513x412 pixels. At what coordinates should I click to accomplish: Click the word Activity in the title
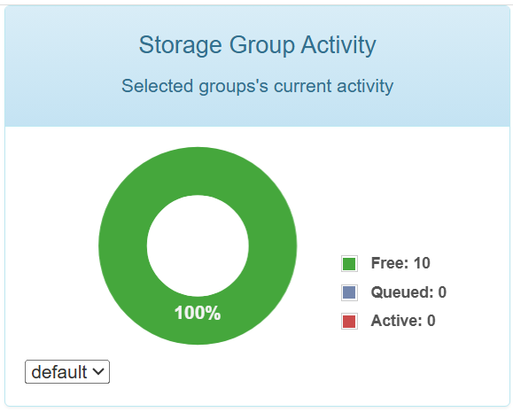pos(338,45)
